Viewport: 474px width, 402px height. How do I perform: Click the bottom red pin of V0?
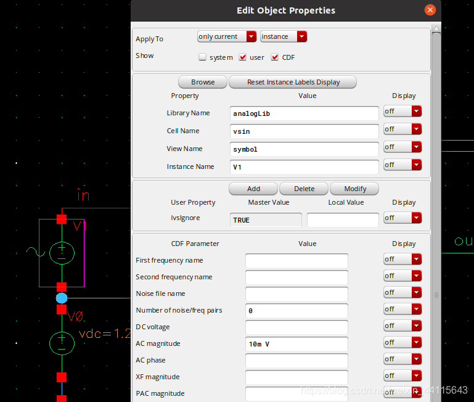[62, 377]
